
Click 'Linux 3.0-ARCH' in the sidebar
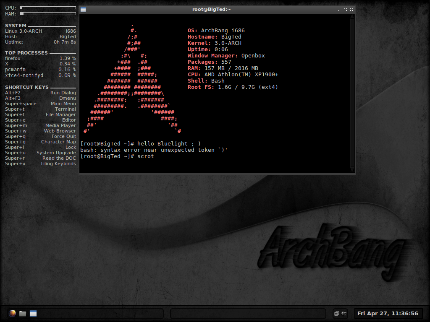[x=24, y=31]
